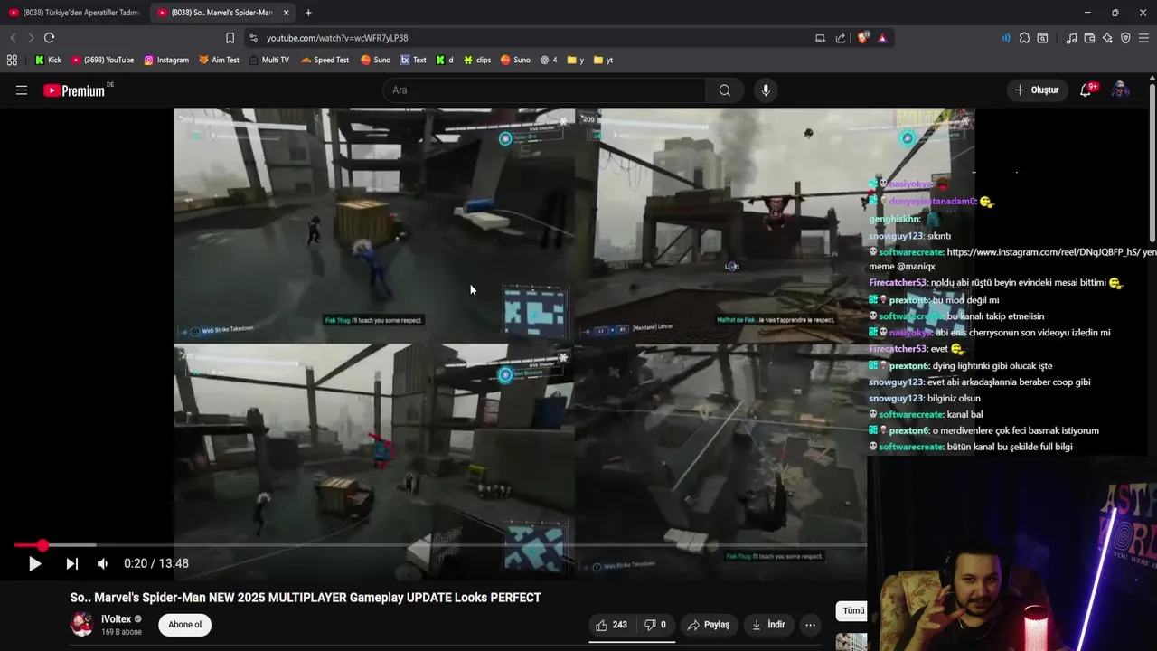Click the share page icon in address bar
The width and height of the screenshot is (1157, 651).
coord(841,38)
